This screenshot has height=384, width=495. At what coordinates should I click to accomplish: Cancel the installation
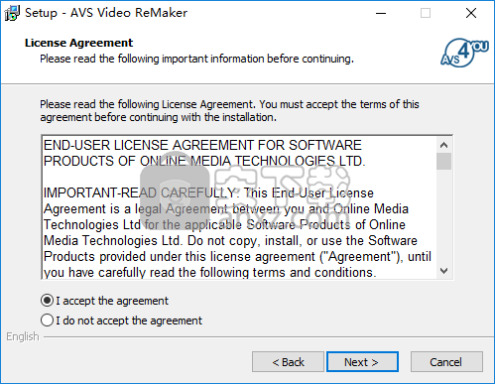(446, 362)
